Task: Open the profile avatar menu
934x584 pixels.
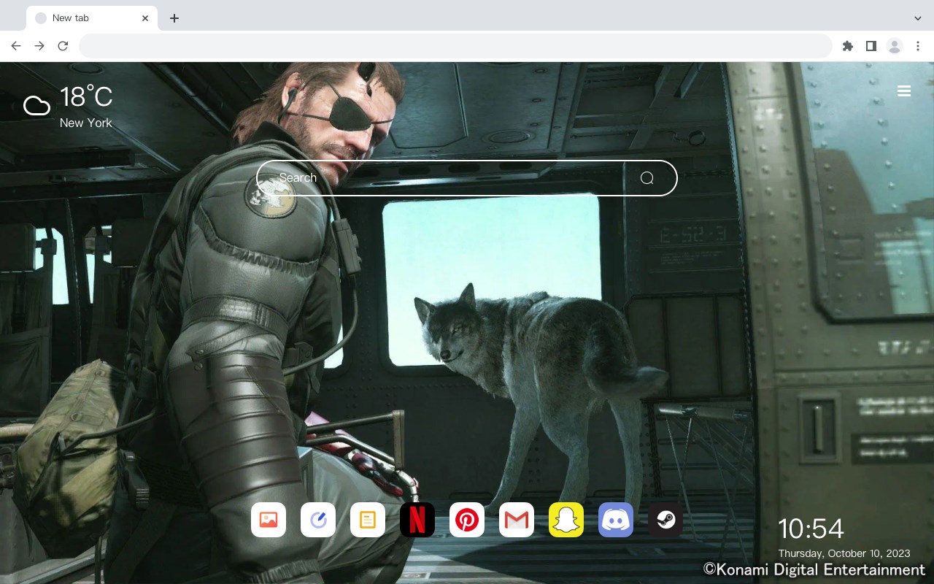Action: tap(895, 46)
